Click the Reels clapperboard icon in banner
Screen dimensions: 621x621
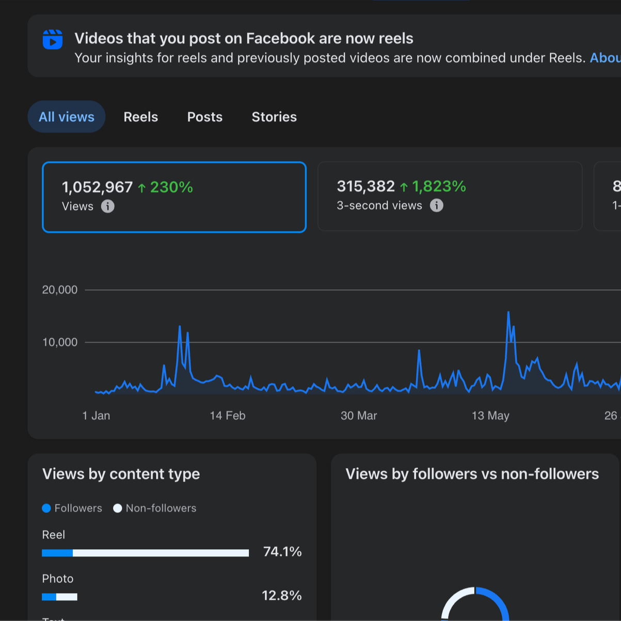tap(53, 39)
